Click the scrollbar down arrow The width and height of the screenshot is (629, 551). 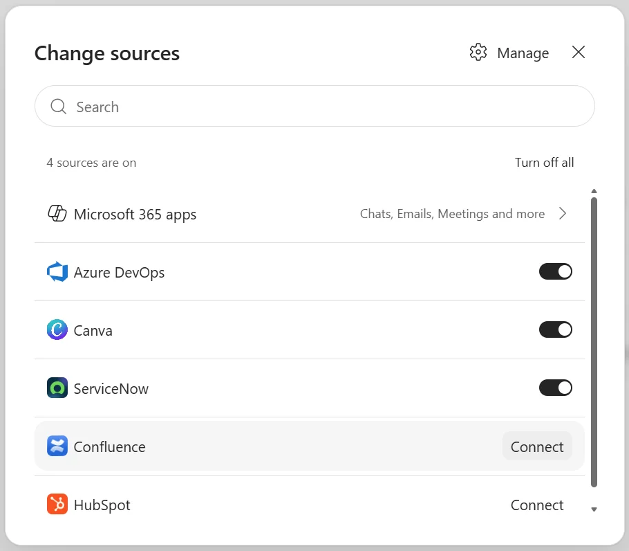[594, 509]
